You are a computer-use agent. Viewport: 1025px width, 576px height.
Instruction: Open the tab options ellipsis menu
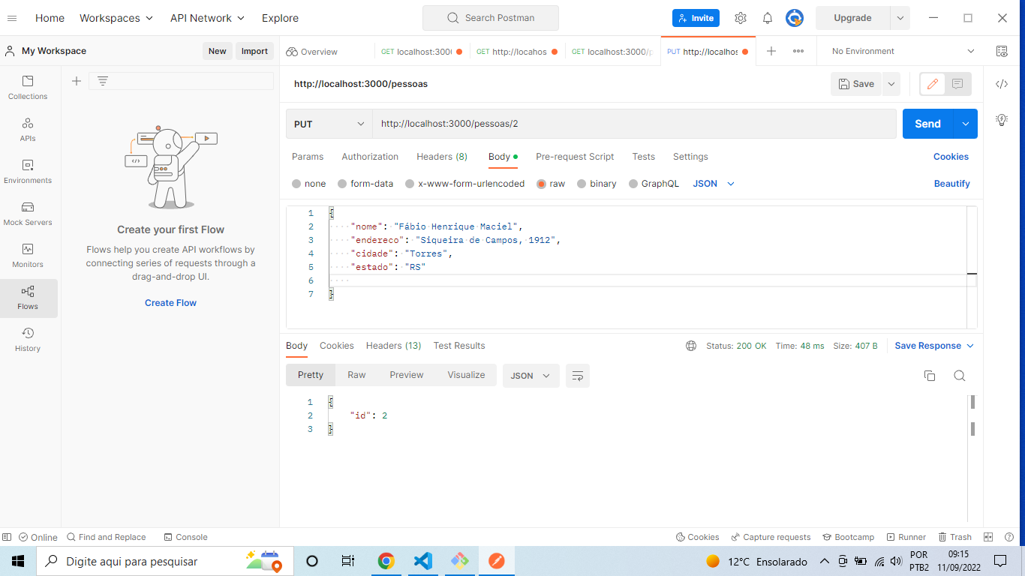pos(798,51)
